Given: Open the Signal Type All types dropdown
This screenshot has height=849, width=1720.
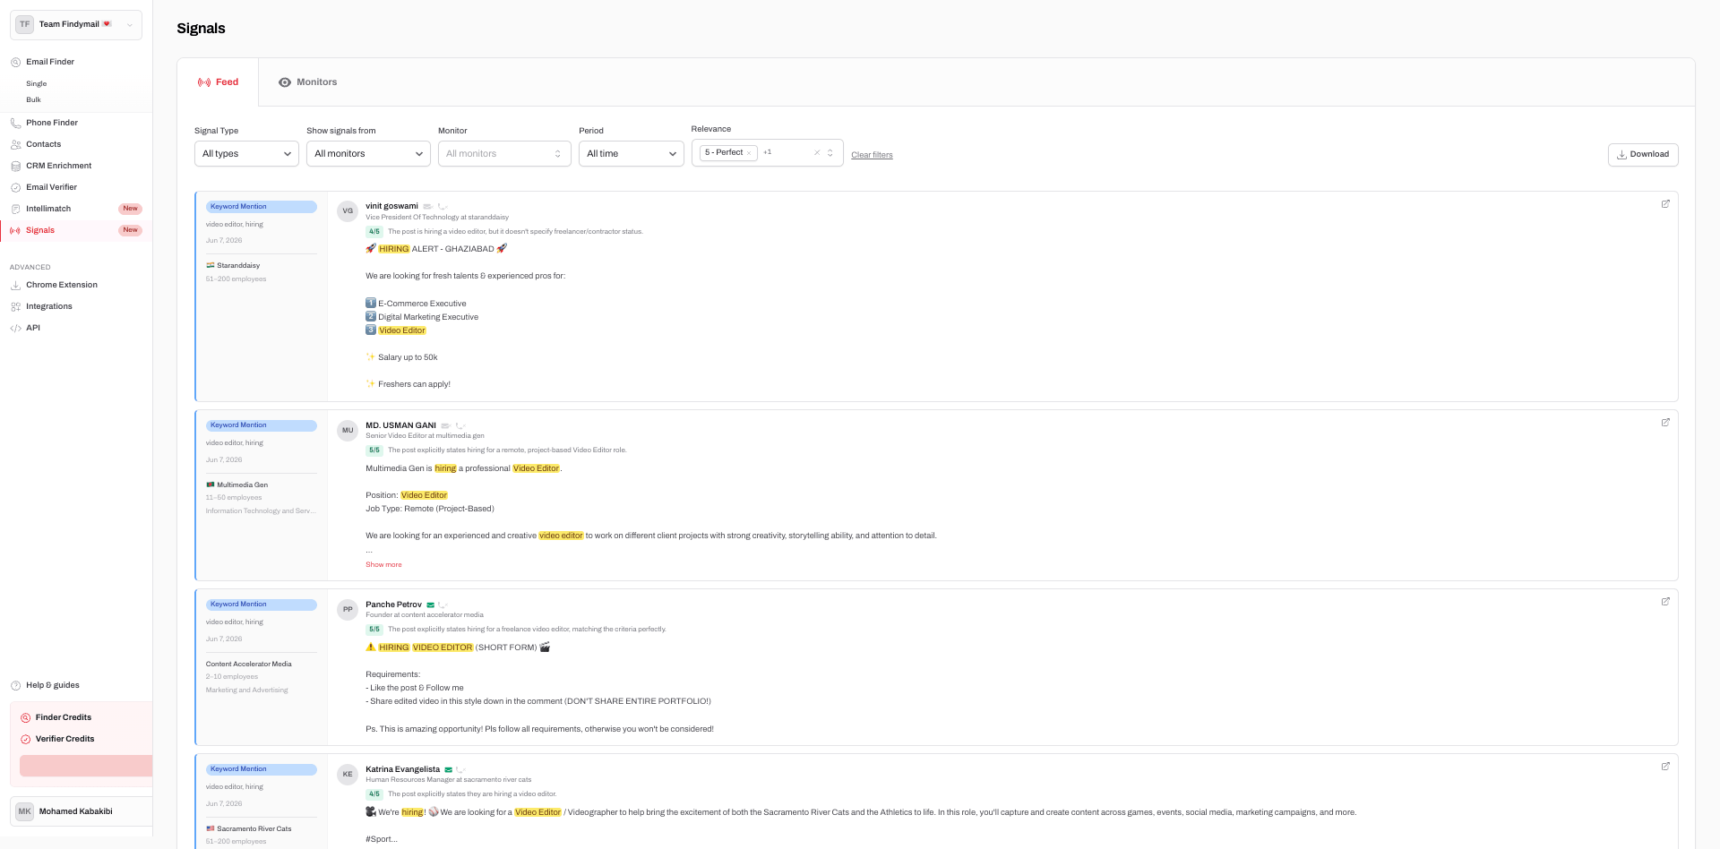Looking at the screenshot, I should point(246,153).
